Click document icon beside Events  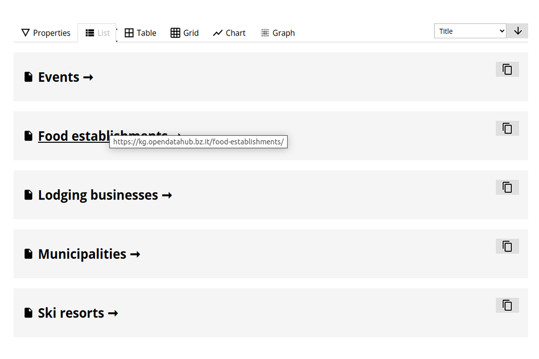pyautogui.click(x=29, y=77)
